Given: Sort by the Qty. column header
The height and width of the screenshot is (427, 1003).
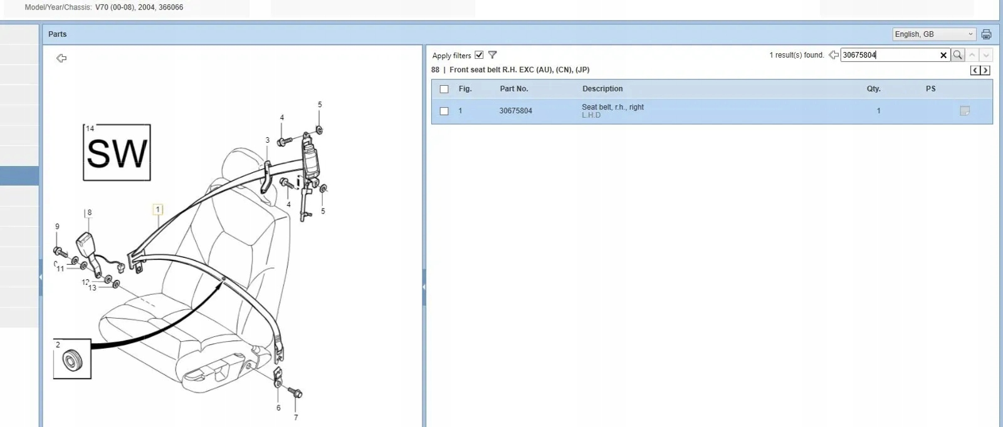Looking at the screenshot, I should pyautogui.click(x=874, y=89).
